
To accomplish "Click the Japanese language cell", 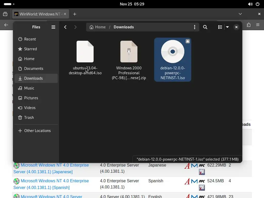I will pyautogui.click(x=157, y=165).
